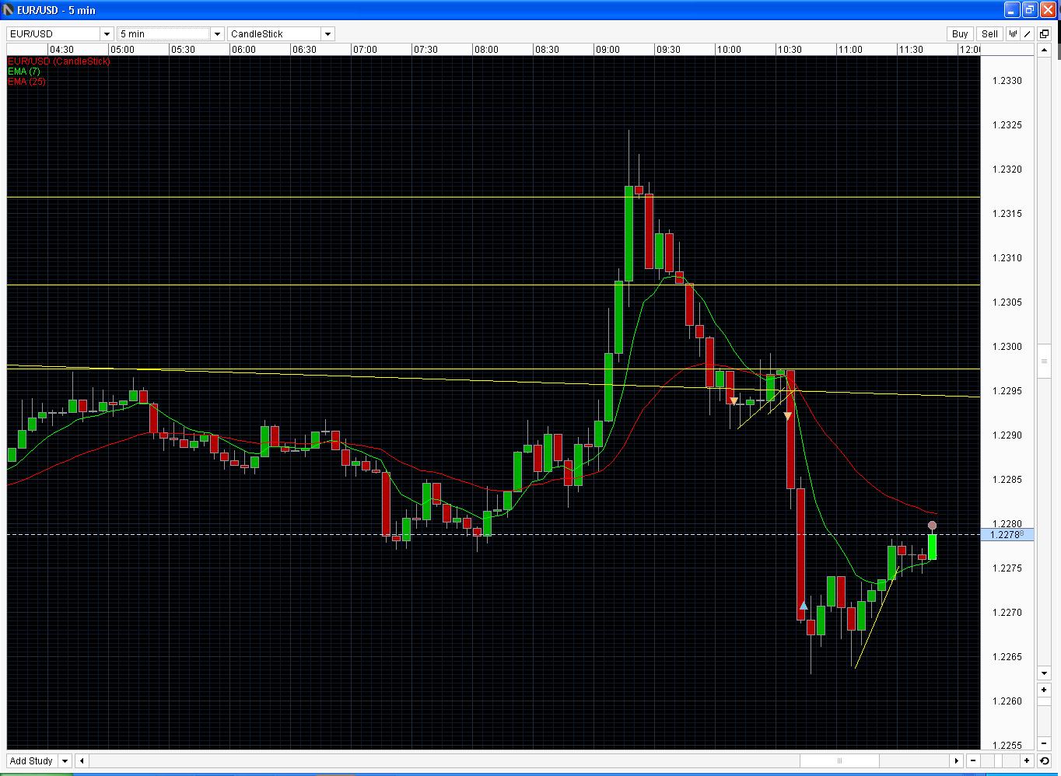This screenshot has width=1061, height=776.
Task: Click the current price tag 1.2278
Action: pyautogui.click(x=1007, y=535)
